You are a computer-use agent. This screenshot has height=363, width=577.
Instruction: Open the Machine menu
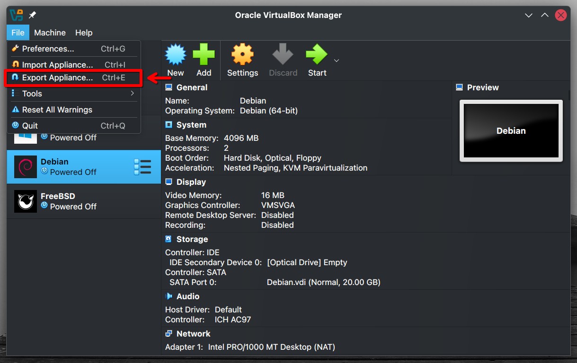coord(50,33)
